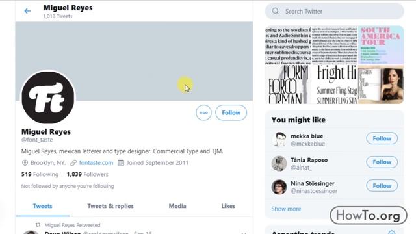Focus the Search Twitter field
The image size is (416, 234).
[x=335, y=12]
